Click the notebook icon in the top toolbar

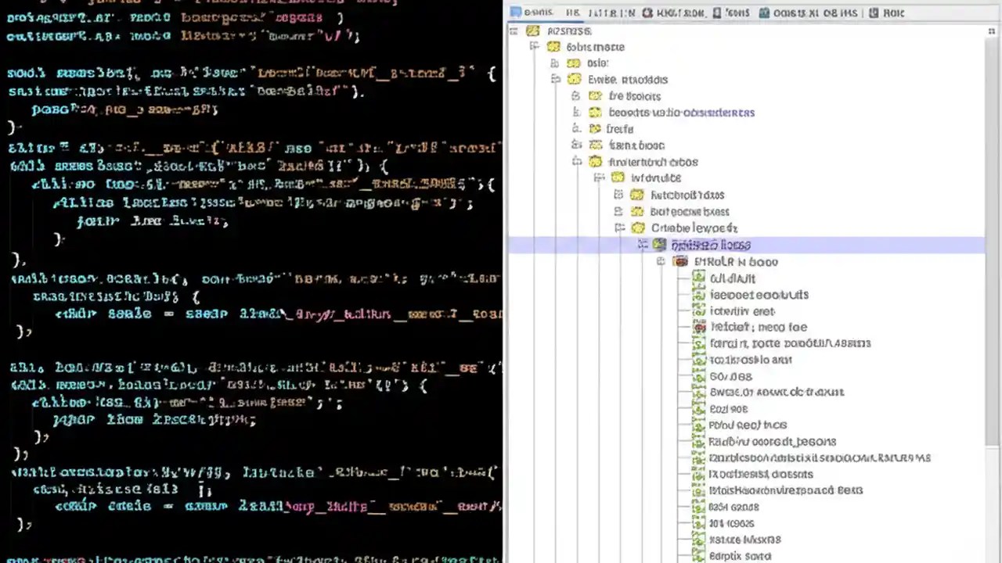(716, 13)
